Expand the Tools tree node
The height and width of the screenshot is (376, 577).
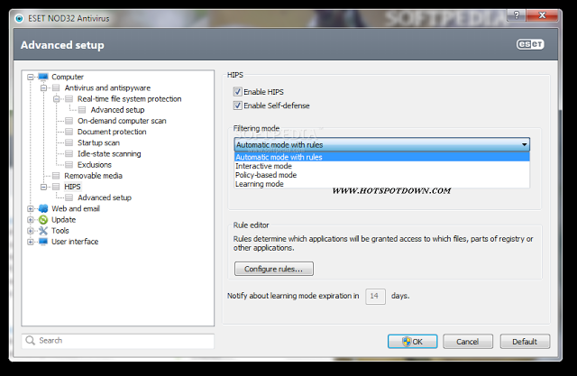[31, 231]
